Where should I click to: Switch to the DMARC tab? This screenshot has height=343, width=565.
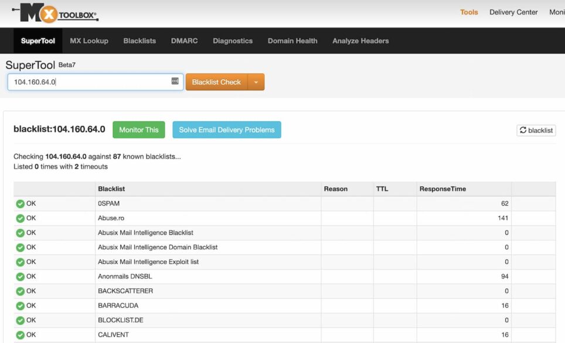pyautogui.click(x=184, y=41)
